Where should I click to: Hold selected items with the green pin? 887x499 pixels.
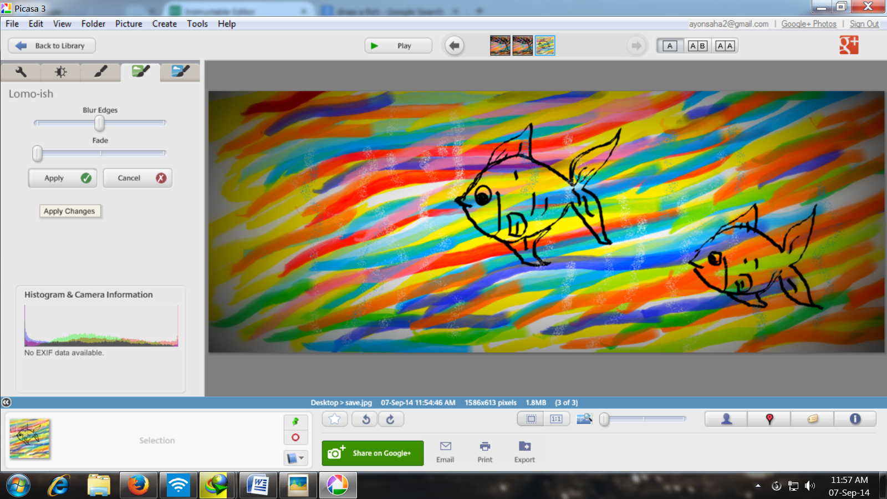(295, 422)
